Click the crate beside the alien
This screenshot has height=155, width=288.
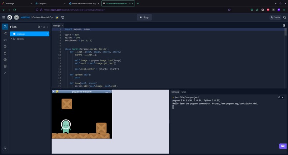[101, 128]
